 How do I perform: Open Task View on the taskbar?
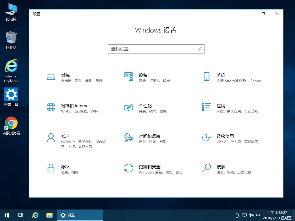[x=21, y=215]
